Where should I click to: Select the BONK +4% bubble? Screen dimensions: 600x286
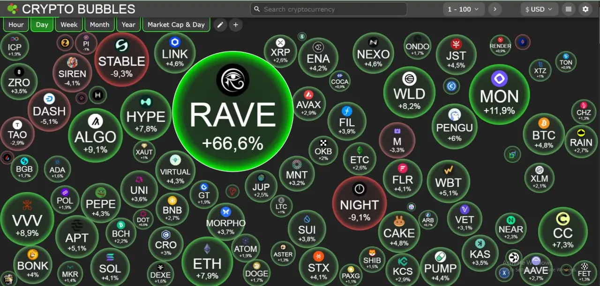(x=33, y=265)
